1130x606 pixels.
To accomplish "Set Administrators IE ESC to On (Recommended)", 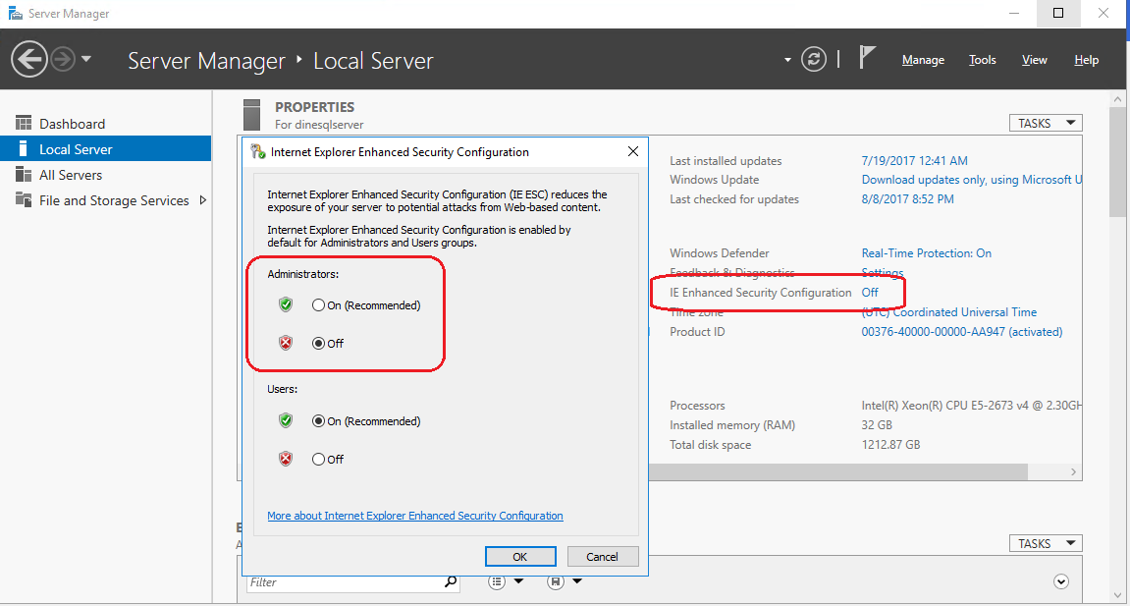I will click(318, 305).
